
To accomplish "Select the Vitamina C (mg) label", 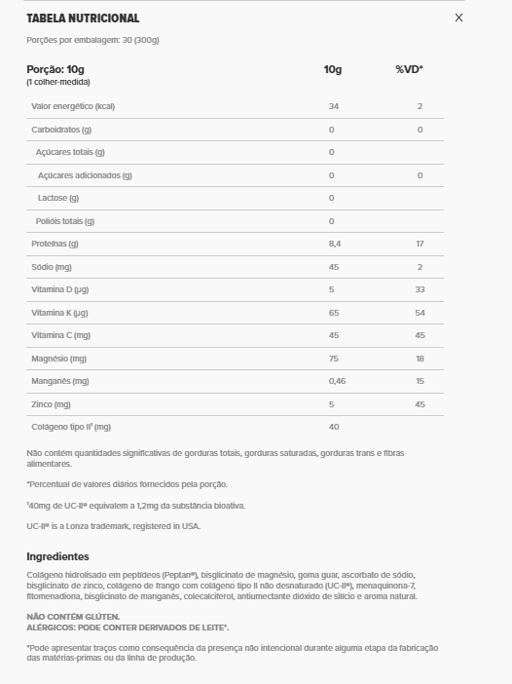I will click(61, 335).
